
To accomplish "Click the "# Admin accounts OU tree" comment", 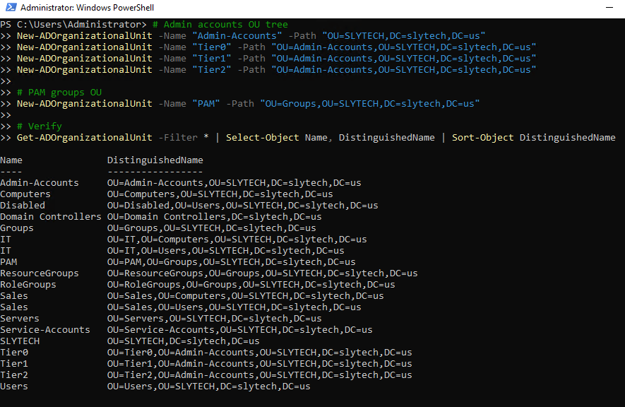I will (220, 25).
